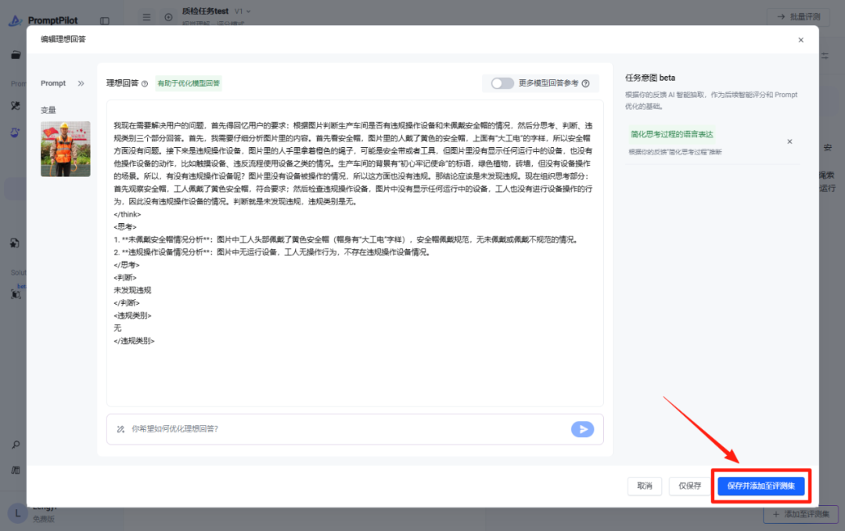Close the 编辑理想回答 dialog
The width and height of the screenshot is (845, 531).
point(801,40)
